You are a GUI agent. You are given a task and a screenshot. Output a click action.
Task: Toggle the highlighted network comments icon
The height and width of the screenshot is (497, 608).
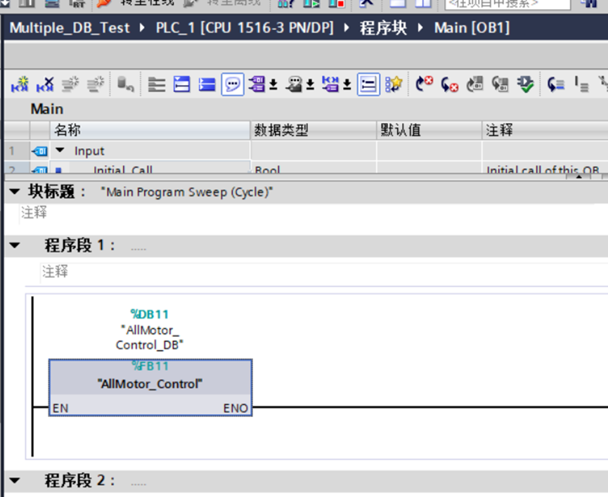click(368, 84)
